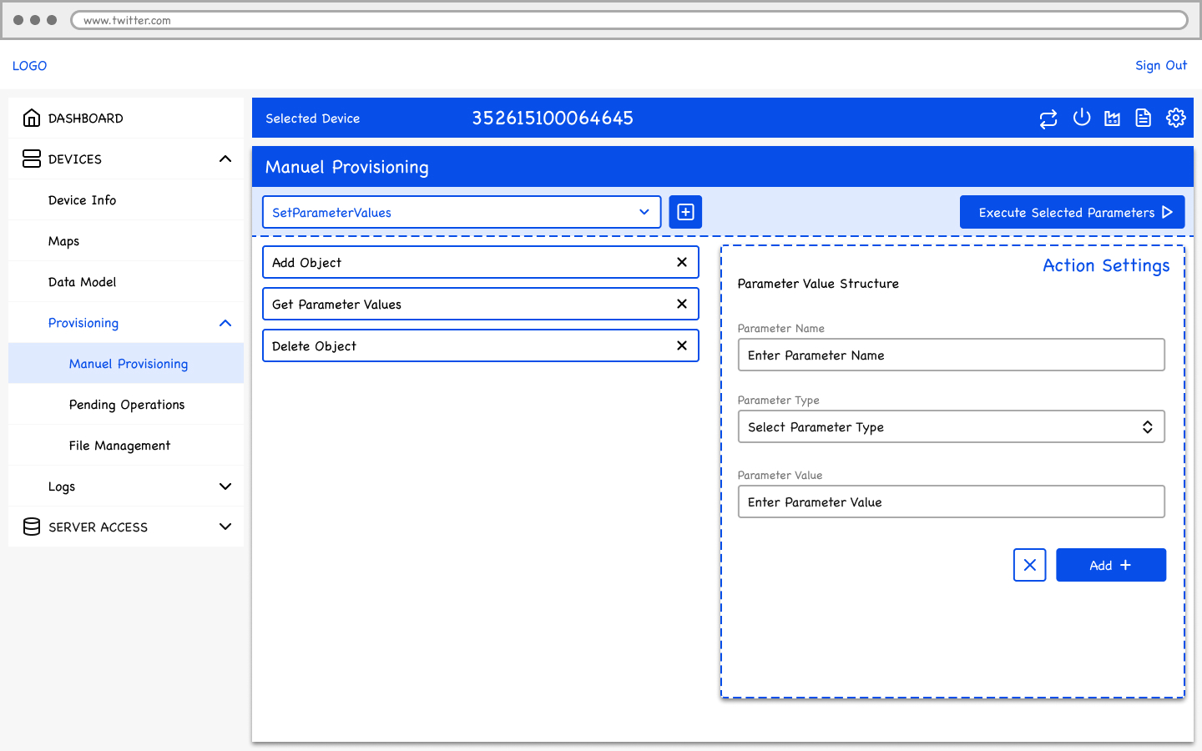Open Pending Operations page
1202x751 pixels.
[126, 404]
